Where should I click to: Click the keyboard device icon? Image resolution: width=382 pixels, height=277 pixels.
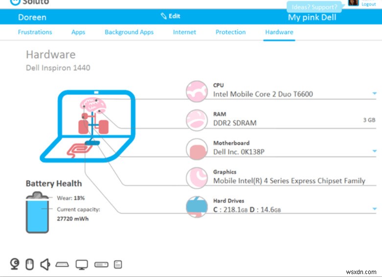62,264
